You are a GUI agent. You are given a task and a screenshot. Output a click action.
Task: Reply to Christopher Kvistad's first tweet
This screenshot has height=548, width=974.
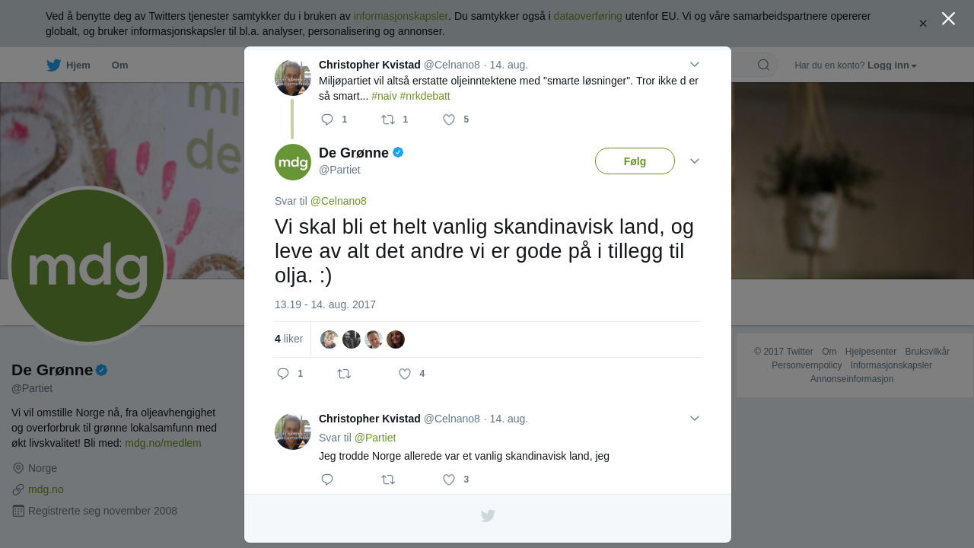coord(328,119)
